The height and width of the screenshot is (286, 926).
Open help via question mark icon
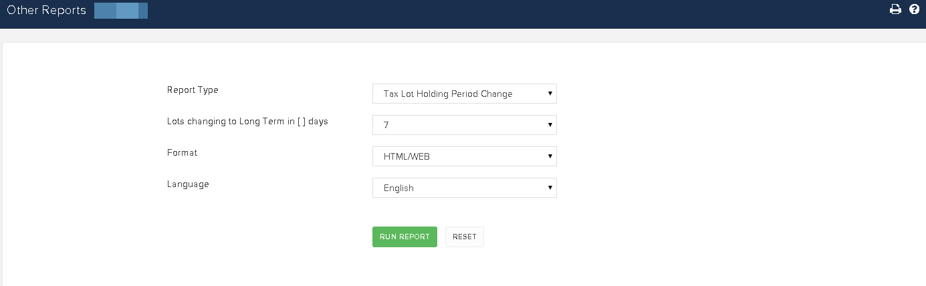pos(915,9)
